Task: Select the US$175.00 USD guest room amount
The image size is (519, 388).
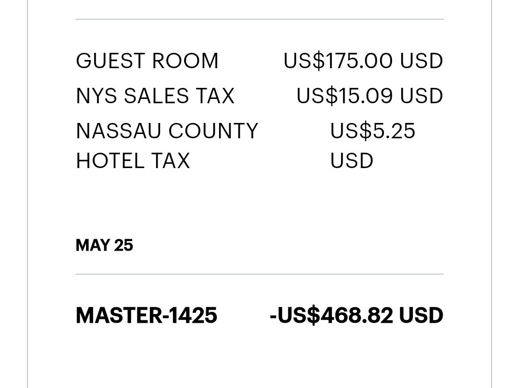Action: [363, 61]
